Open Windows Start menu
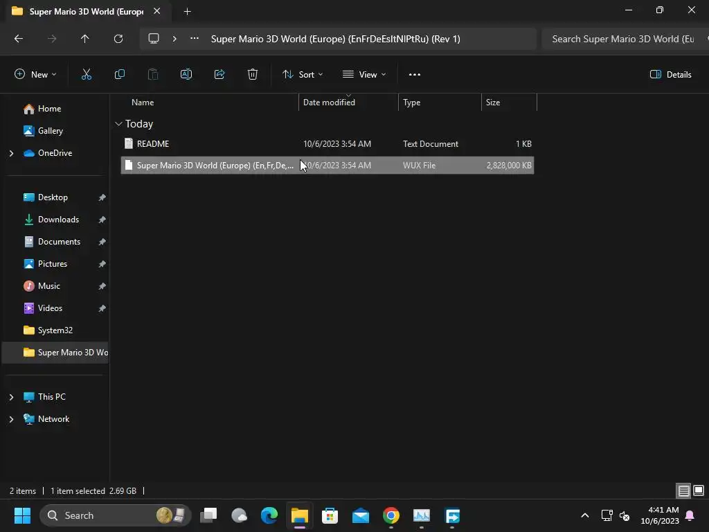 click(22, 515)
